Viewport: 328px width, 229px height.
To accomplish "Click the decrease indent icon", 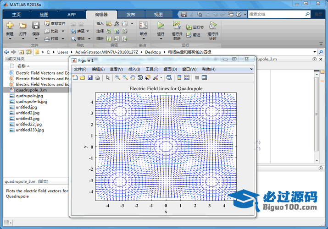I will pyautogui.click(x=125, y=38).
